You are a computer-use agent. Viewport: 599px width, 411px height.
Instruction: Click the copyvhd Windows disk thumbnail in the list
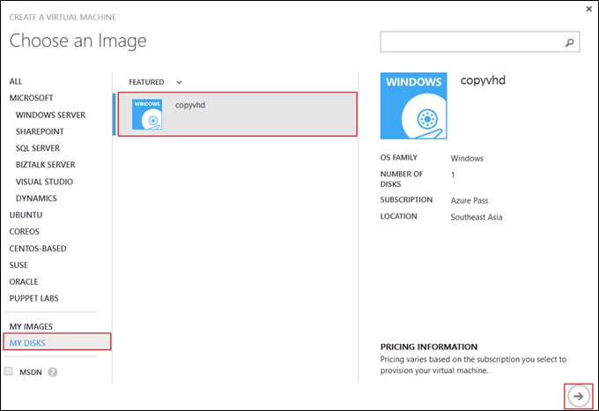(x=147, y=115)
